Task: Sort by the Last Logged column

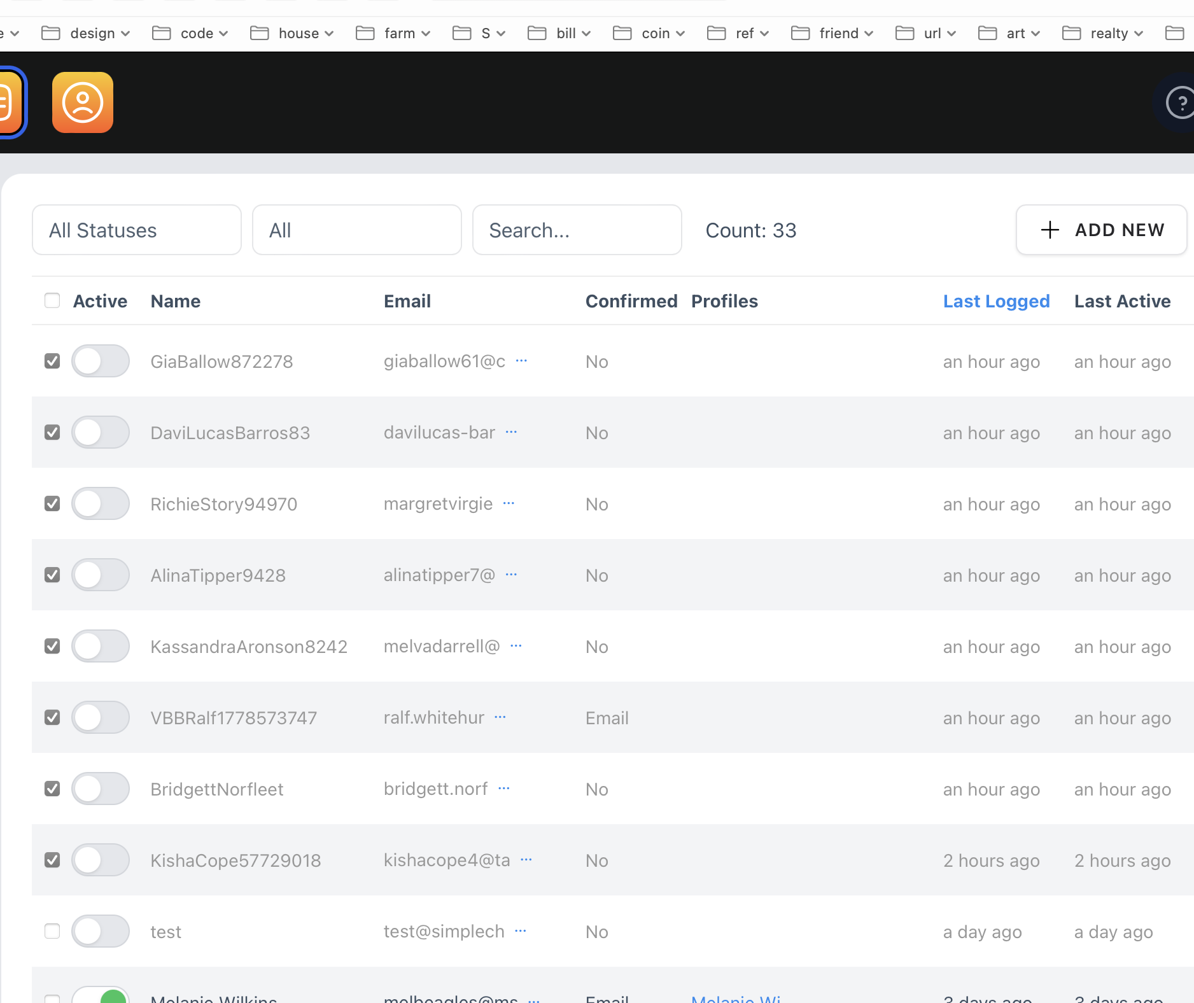Action: point(996,301)
